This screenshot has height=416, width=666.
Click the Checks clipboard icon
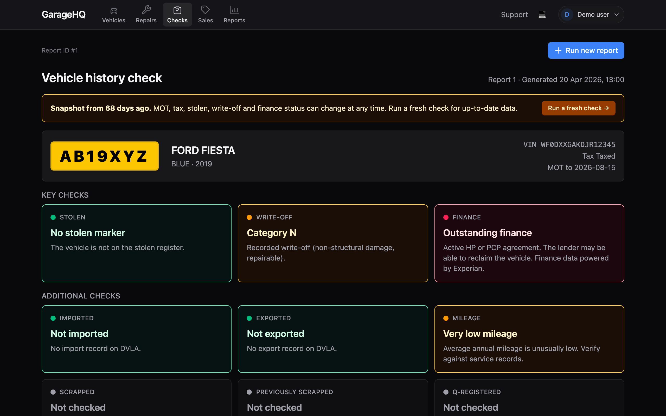coord(177,10)
